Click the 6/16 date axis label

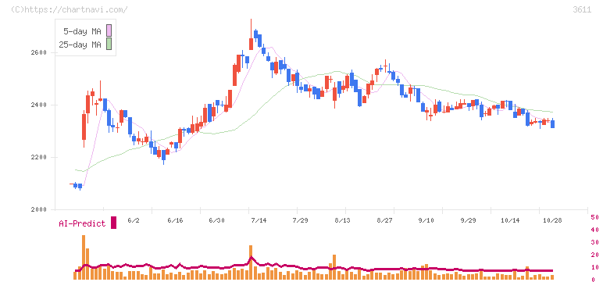tap(175, 220)
